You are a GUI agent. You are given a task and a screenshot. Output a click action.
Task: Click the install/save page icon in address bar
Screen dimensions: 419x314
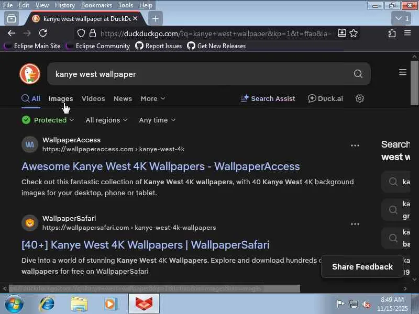coord(342,33)
